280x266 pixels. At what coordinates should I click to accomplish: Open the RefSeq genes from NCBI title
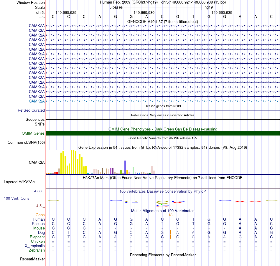pos(163,106)
